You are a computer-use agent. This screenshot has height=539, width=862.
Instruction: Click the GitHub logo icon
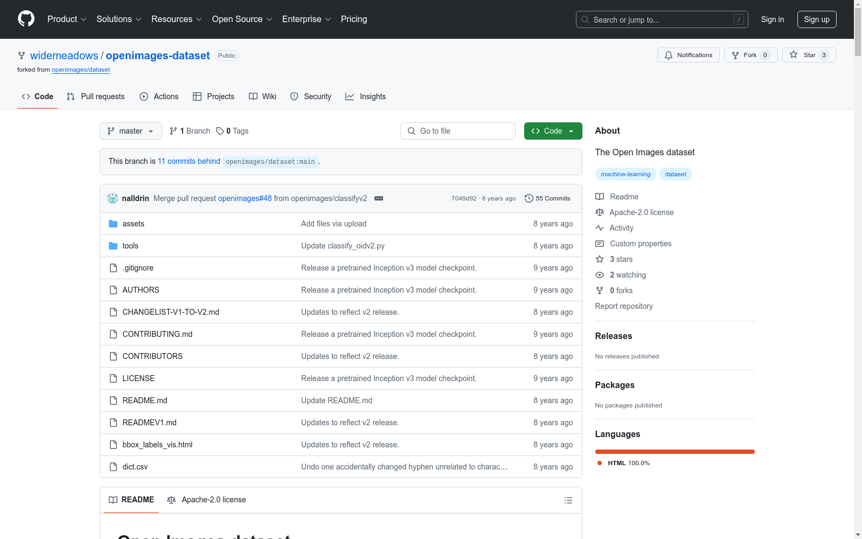[x=26, y=19]
